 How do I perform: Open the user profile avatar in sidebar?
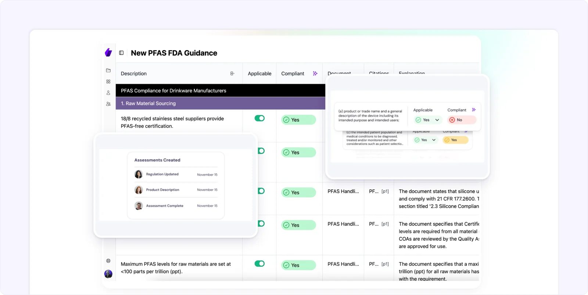[108, 274]
